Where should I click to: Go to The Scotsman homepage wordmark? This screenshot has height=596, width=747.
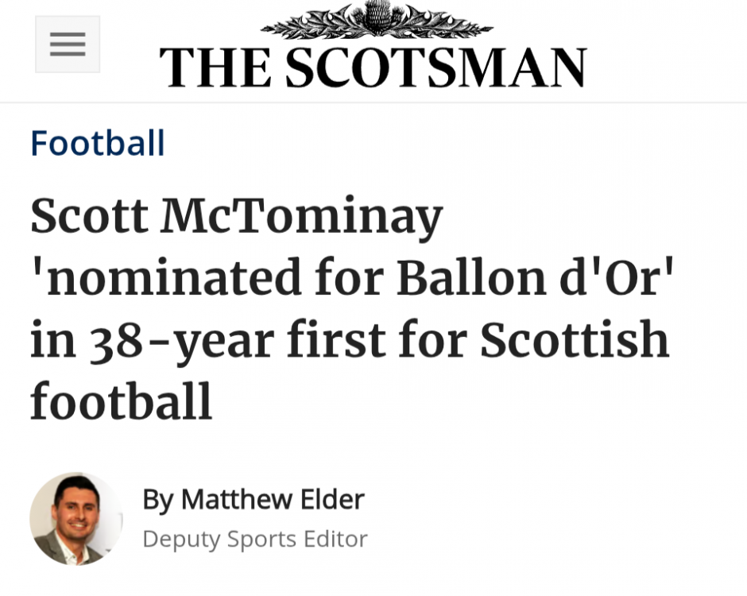pyautogui.click(x=373, y=68)
